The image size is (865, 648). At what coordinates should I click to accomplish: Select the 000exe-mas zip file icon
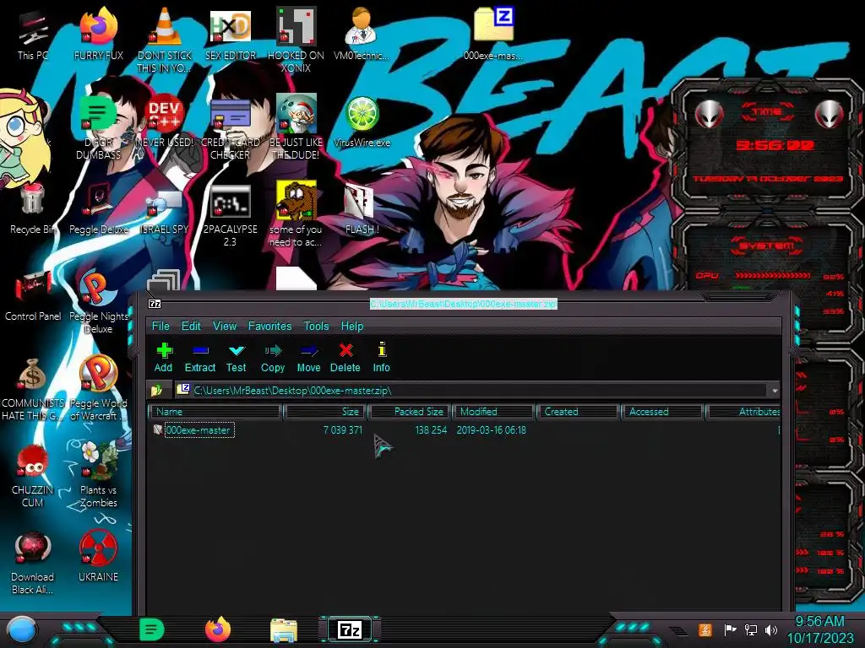(493, 35)
